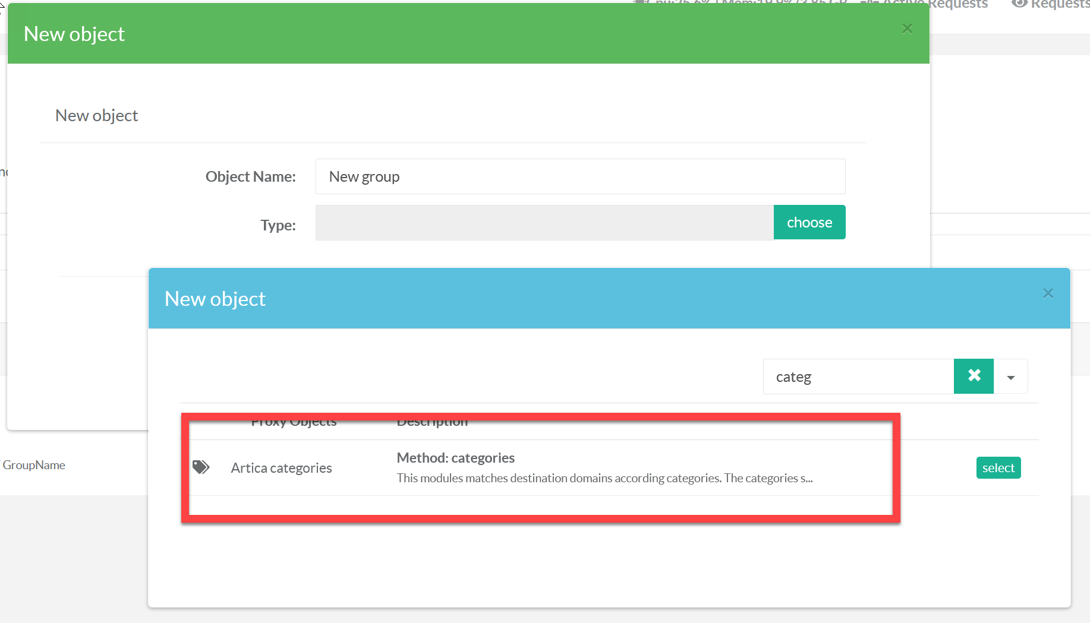Close the green New object dialog
The height and width of the screenshot is (623, 1090).
(907, 29)
